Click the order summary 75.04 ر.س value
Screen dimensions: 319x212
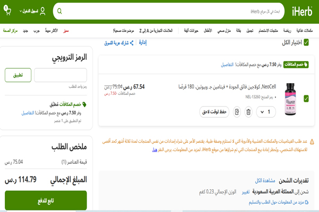[x=14, y=162]
